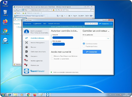Viewport: 132px width, 97px height.
Task: Open the help dropdown in Internet Explorer
Action: [x=91, y=16]
